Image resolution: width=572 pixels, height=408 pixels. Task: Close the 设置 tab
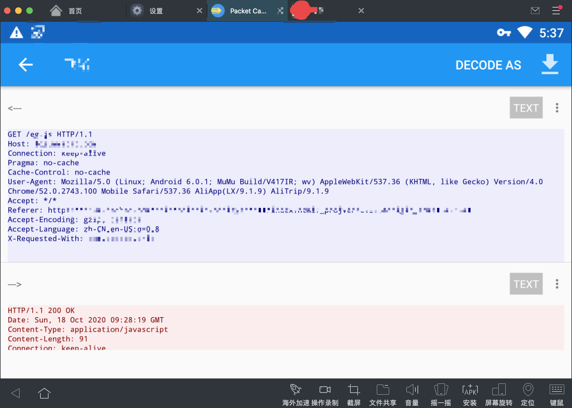click(x=200, y=11)
